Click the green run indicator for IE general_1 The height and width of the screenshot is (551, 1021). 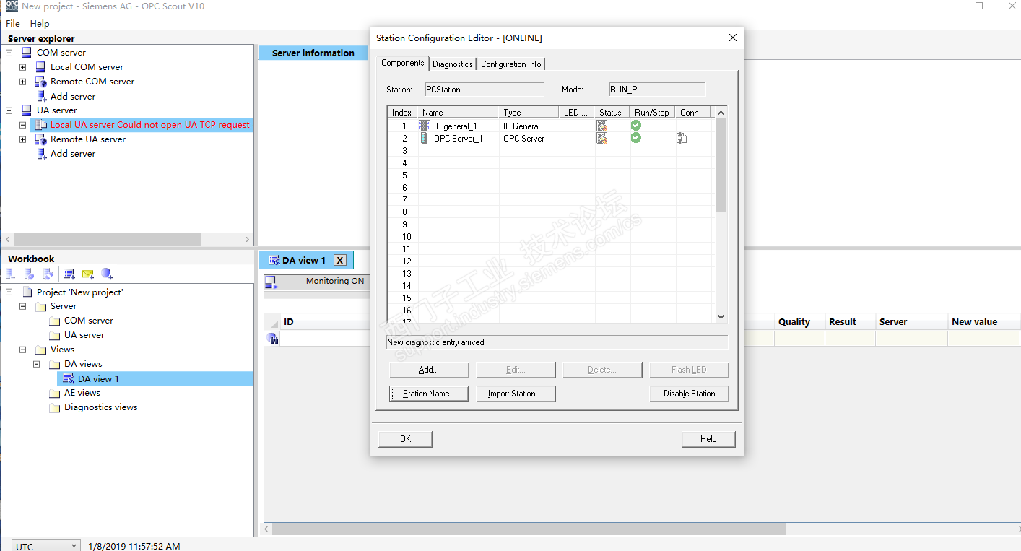636,126
